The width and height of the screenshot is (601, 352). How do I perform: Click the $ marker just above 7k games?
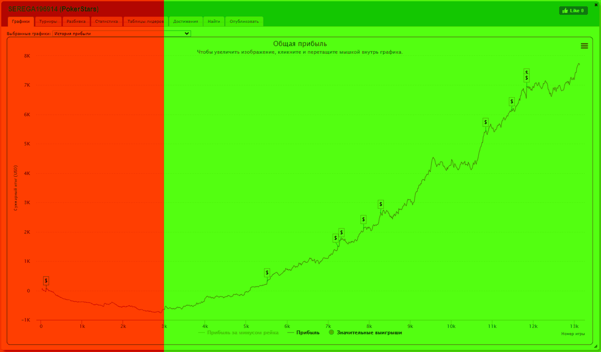[x=336, y=238]
